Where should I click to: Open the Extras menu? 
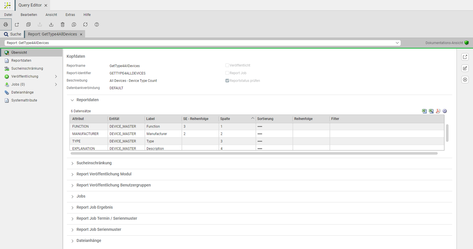pyautogui.click(x=70, y=15)
